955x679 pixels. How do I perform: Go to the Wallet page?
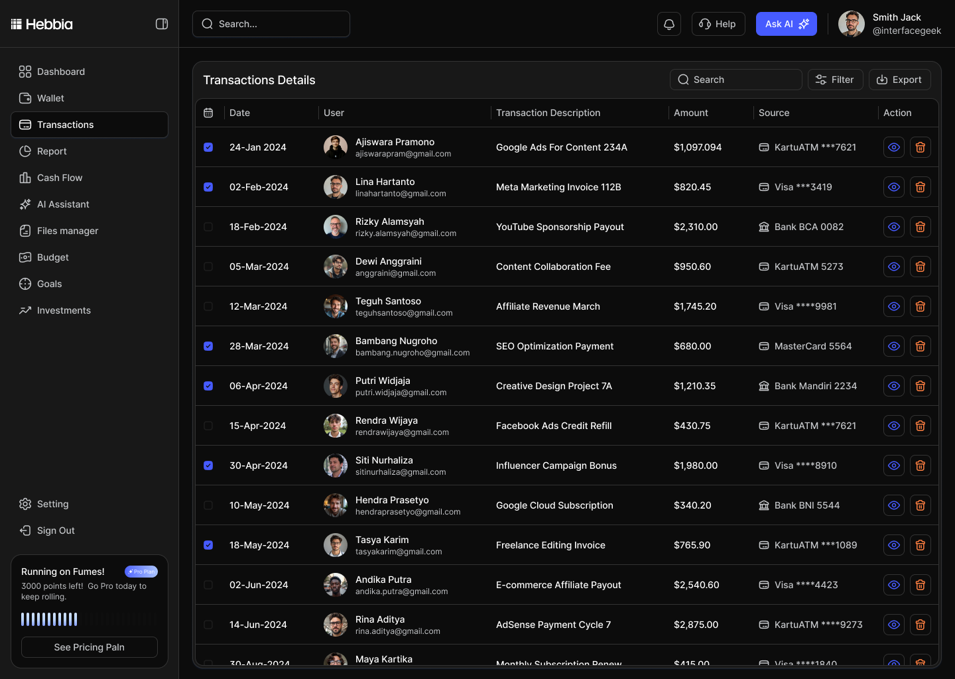click(x=50, y=98)
